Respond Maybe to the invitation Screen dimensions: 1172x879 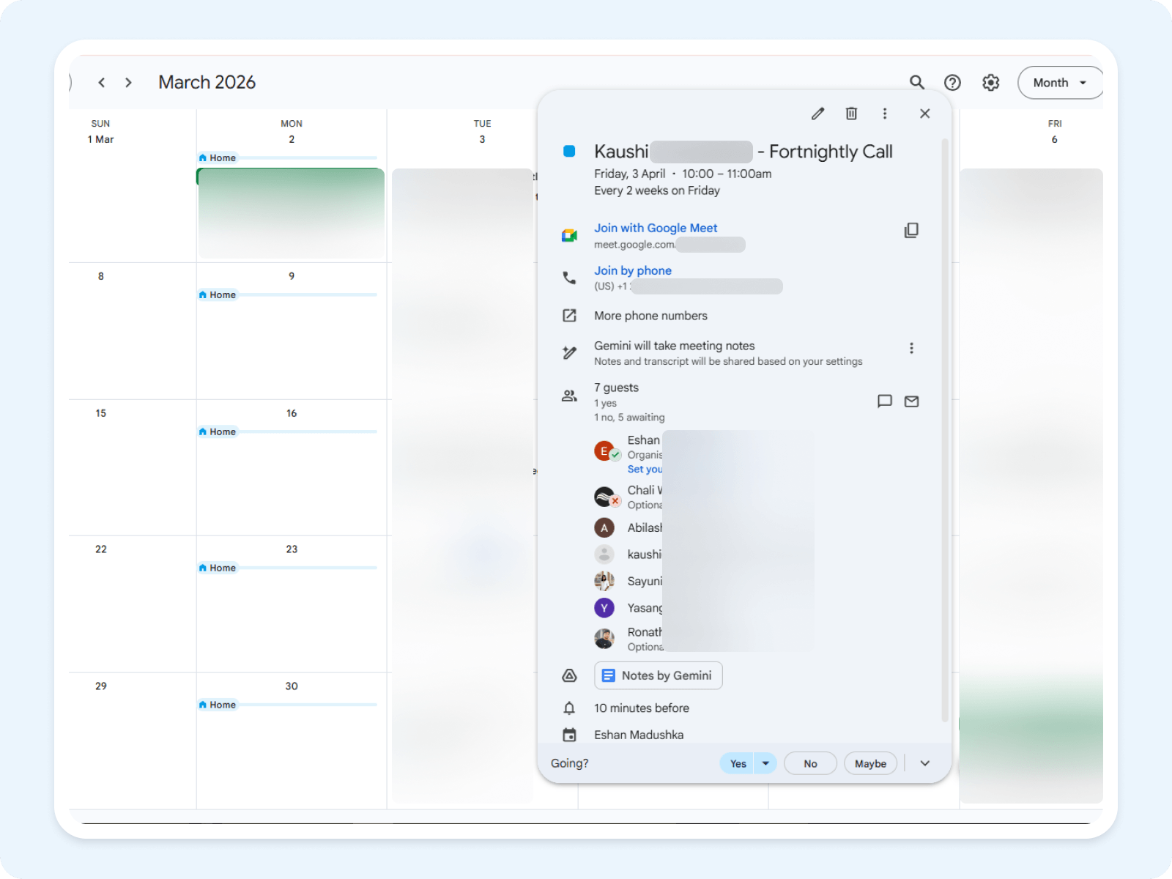[870, 763]
